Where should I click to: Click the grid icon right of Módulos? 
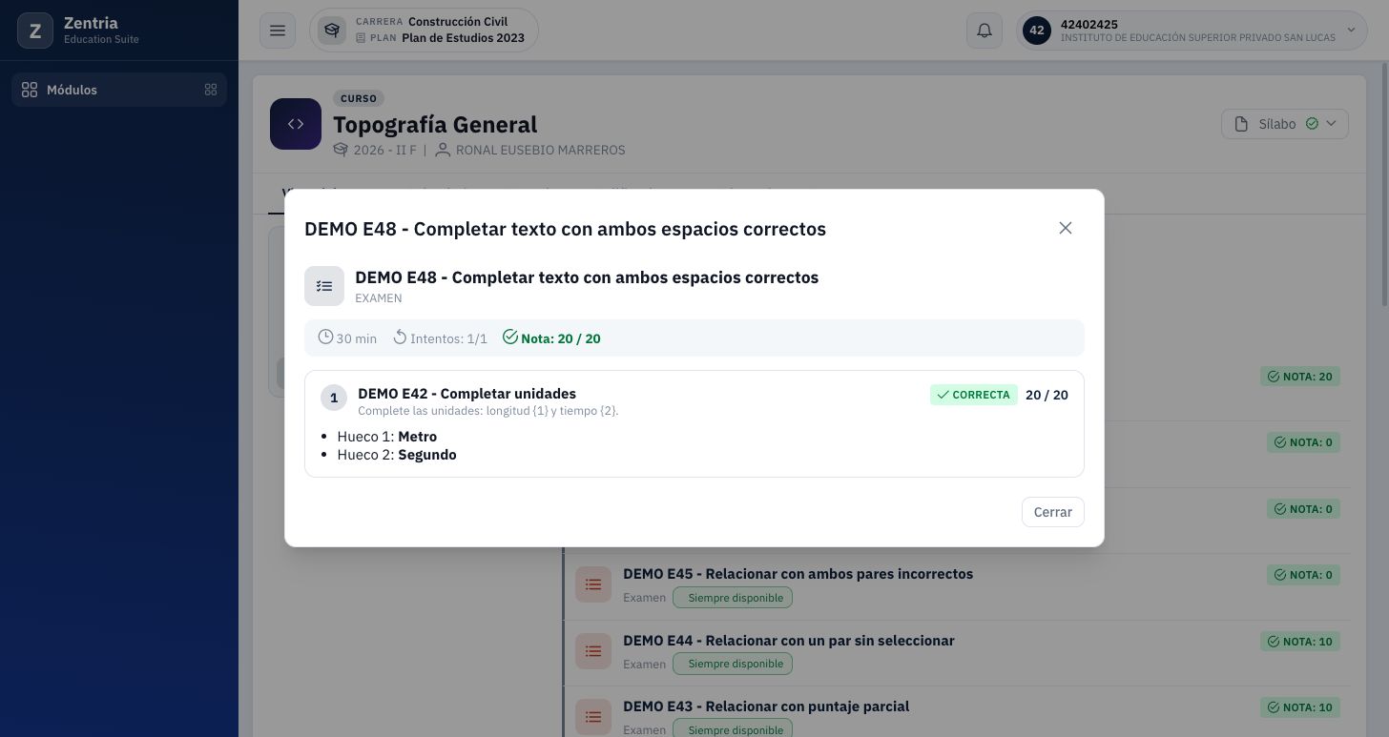point(211,90)
